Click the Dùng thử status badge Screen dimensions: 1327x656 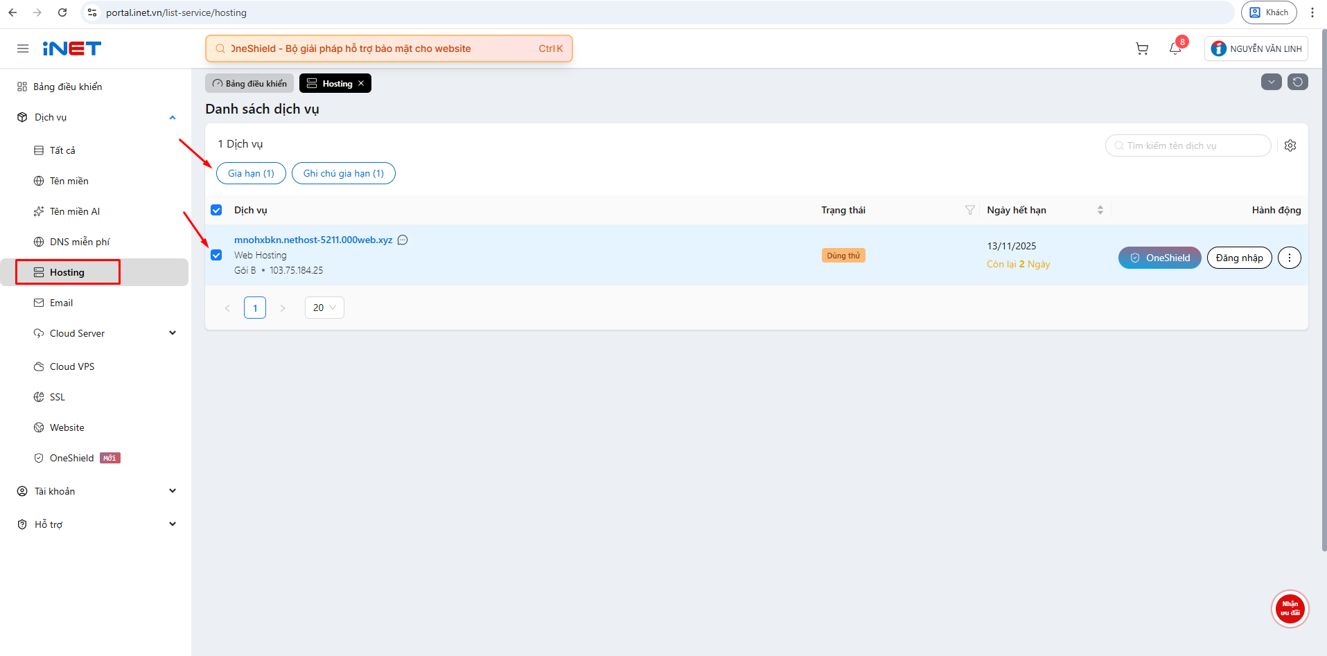pos(843,256)
